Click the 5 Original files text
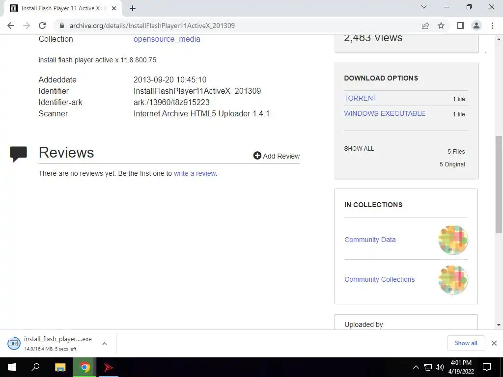This screenshot has width=503, height=377. pyautogui.click(x=452, y=164)
